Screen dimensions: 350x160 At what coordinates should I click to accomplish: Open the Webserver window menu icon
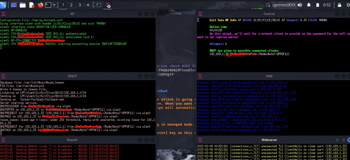200,140
